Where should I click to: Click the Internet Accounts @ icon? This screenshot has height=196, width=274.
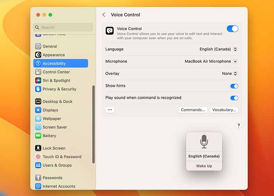tap(38, 186)
